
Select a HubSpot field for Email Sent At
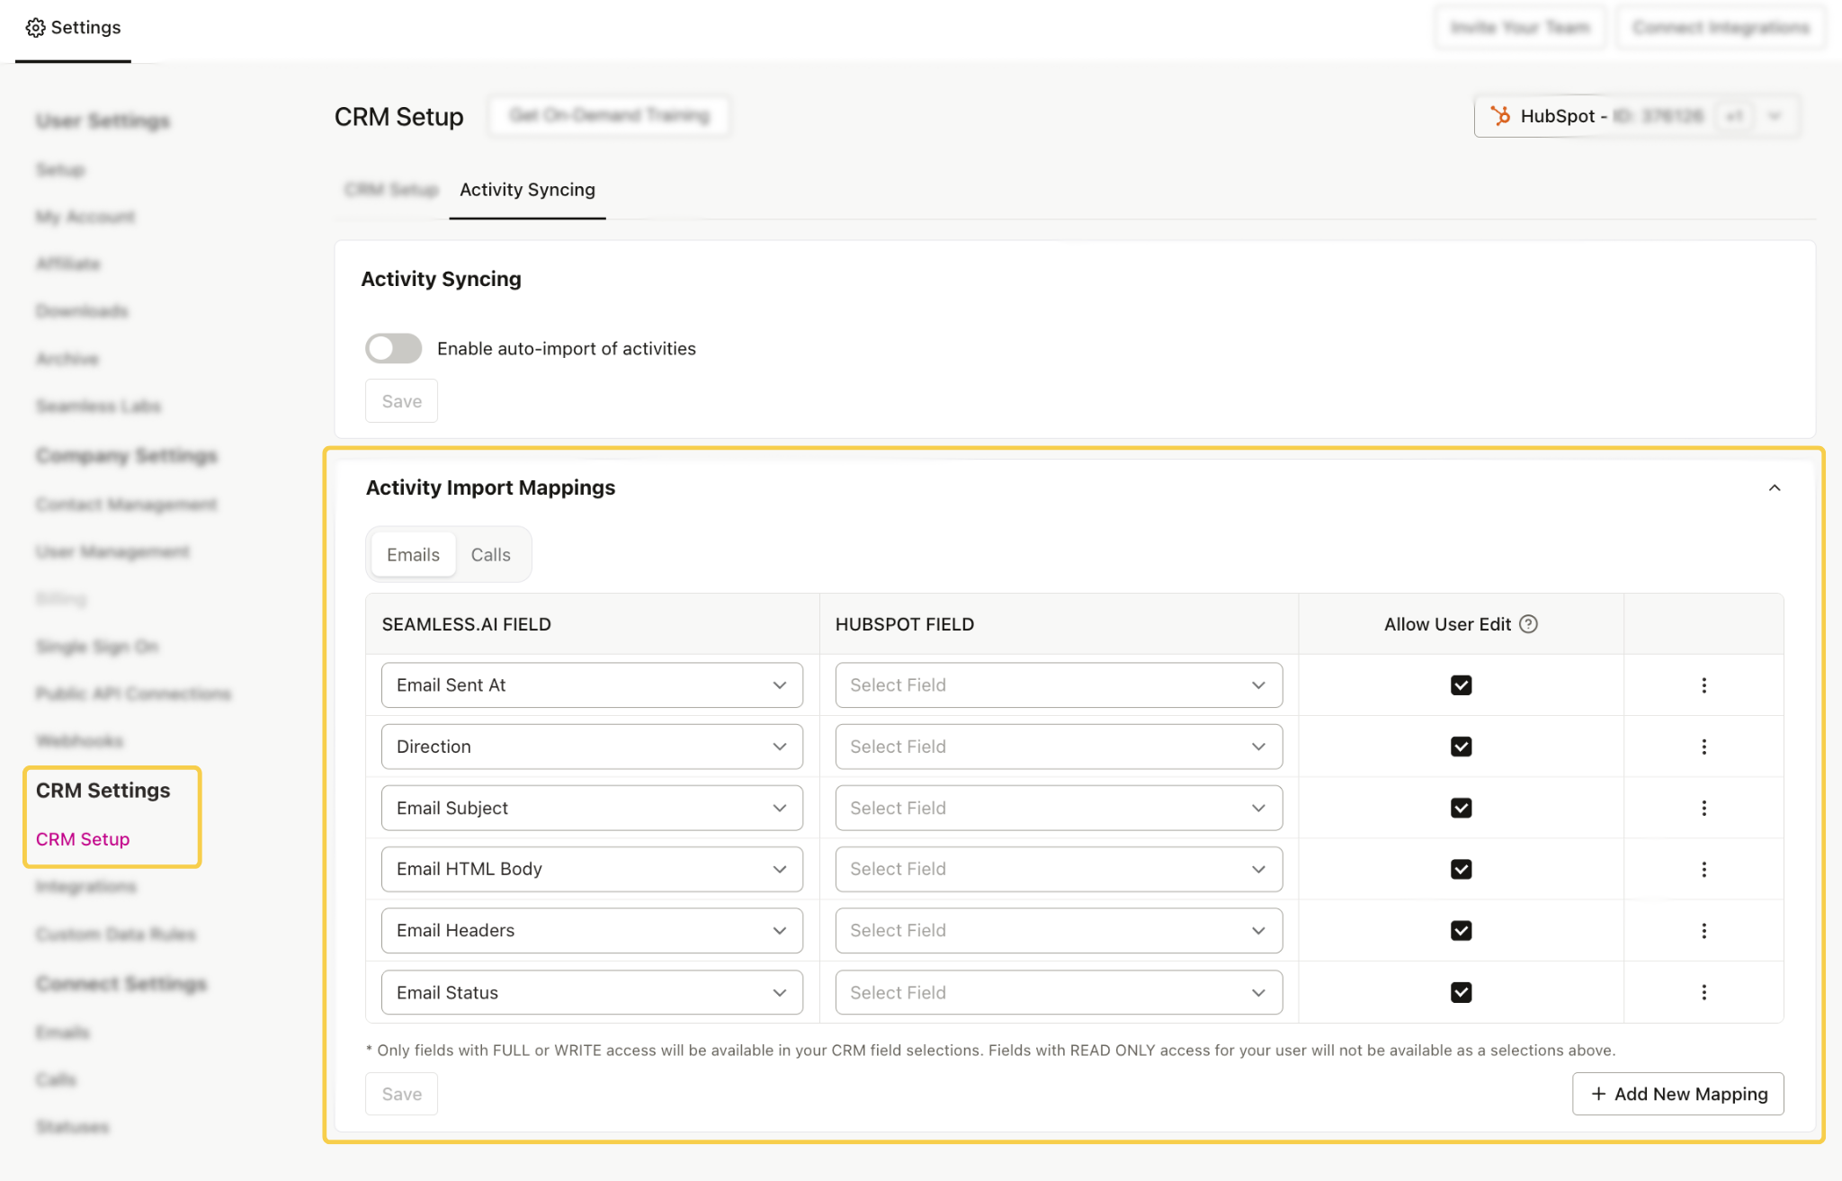(1059, 685)
